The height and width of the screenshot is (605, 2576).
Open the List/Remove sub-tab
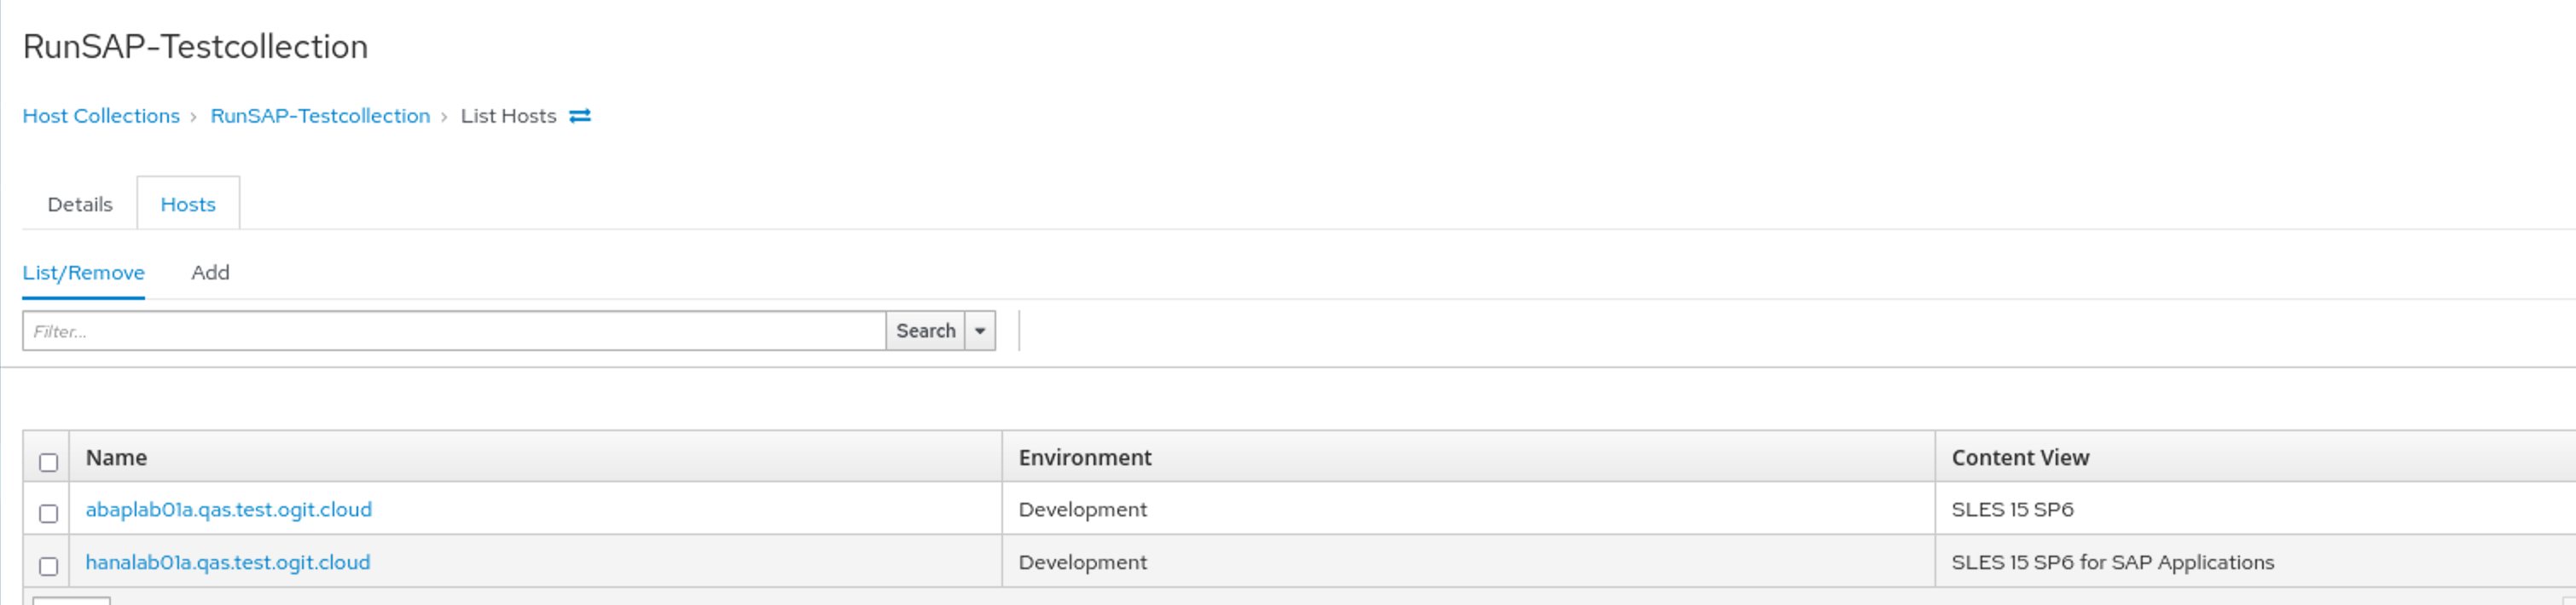coord(84,274)
